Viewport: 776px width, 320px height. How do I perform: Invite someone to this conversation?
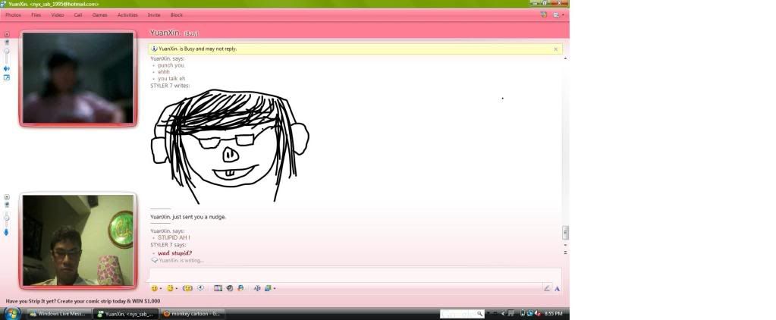pos(154,15)
